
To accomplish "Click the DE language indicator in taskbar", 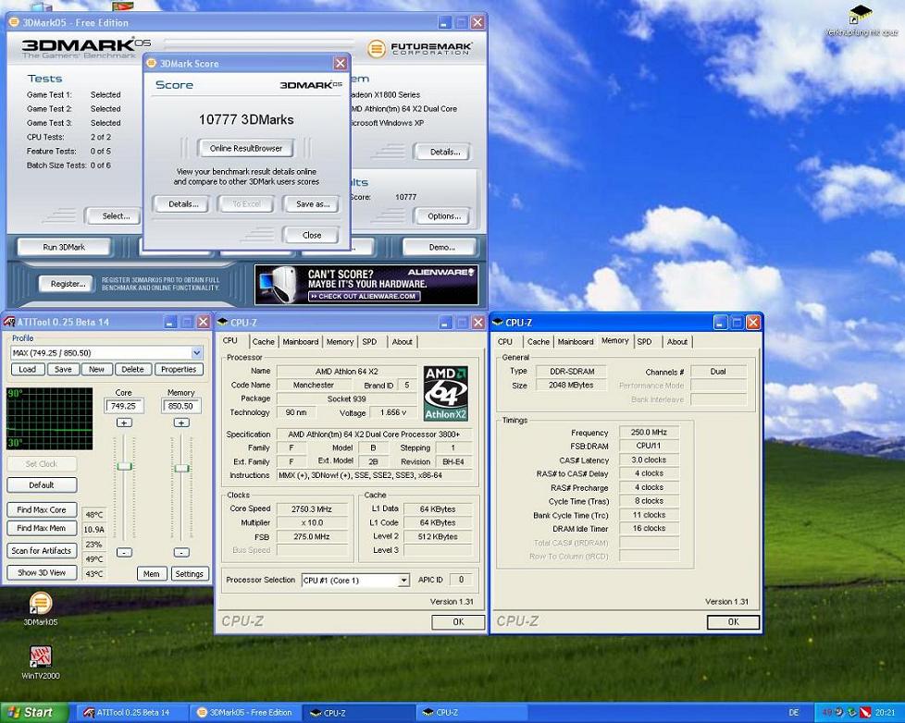I will point(794,713).
